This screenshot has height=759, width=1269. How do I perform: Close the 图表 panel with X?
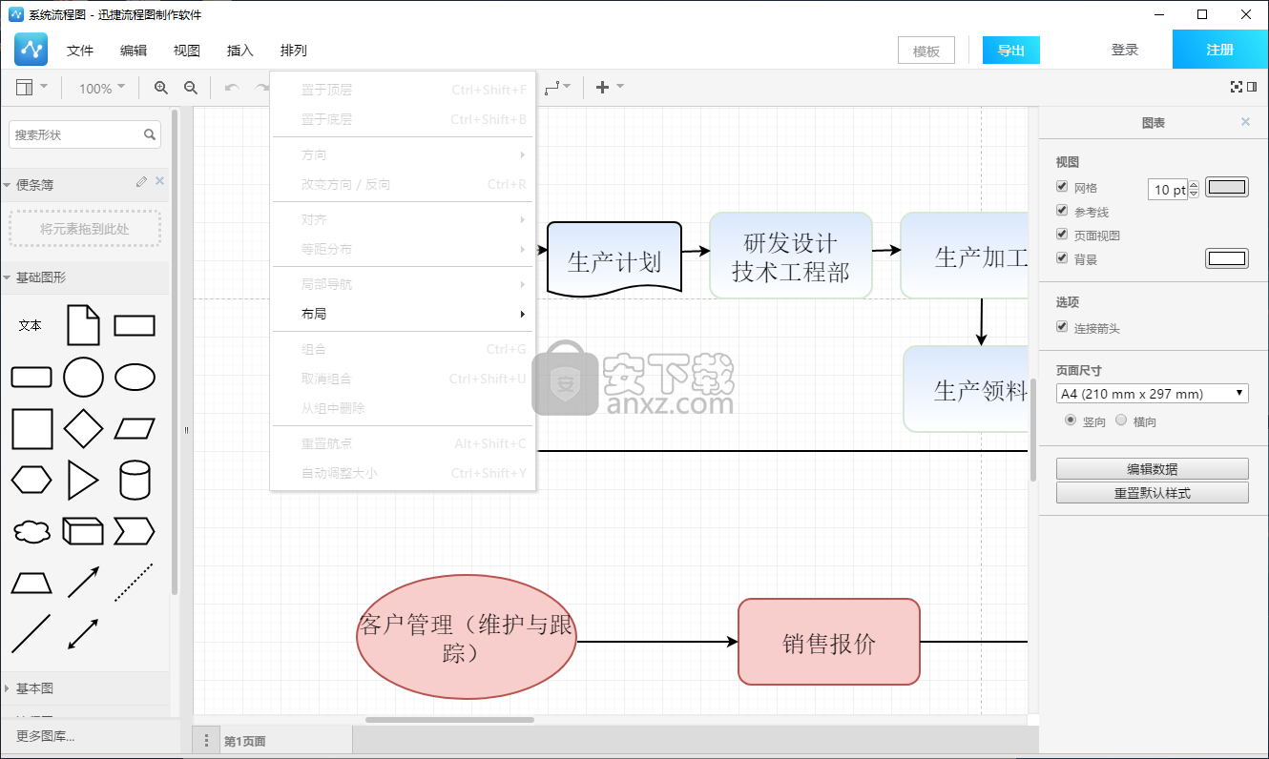pos(1245,122)
